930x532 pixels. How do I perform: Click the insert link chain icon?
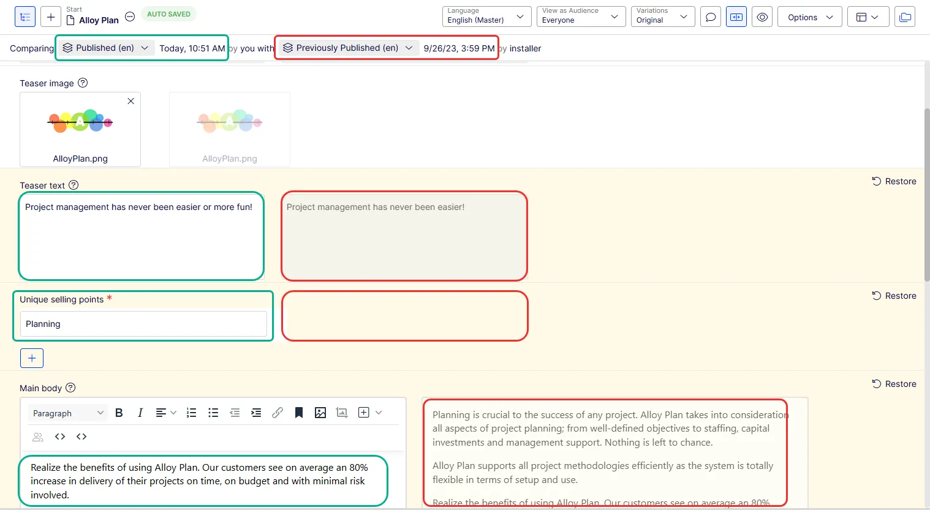pos(278,413)
